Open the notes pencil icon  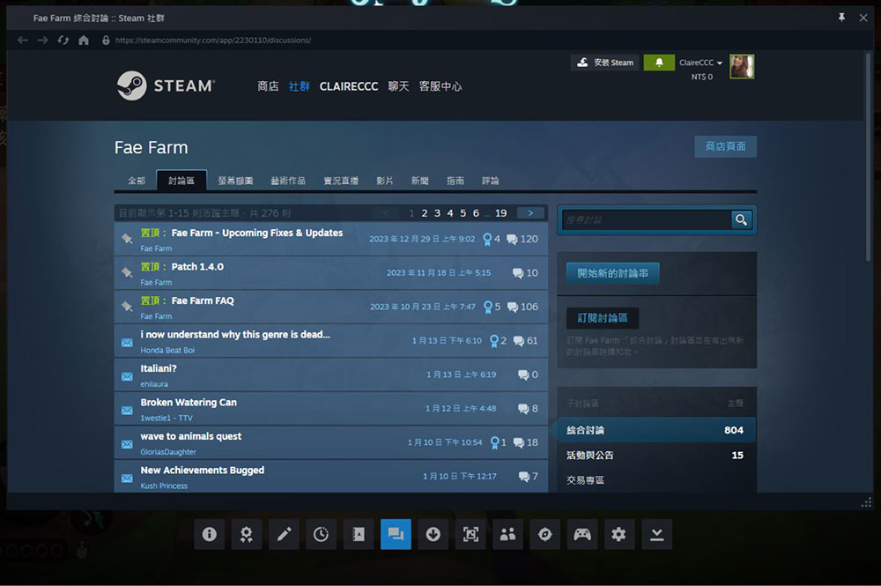[x=284, y=534]
